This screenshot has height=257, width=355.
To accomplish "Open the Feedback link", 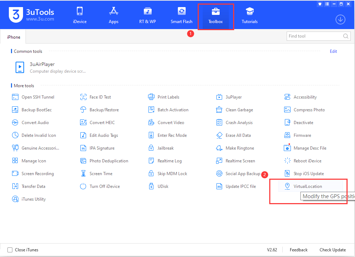I will (298, 250).
